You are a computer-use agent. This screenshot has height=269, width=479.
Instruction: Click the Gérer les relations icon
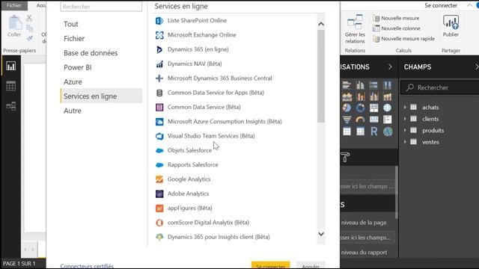pyautogui.click(x=355, y=29)
